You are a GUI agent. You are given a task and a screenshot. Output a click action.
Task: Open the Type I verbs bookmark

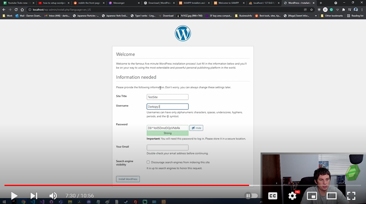coord(143,16)
